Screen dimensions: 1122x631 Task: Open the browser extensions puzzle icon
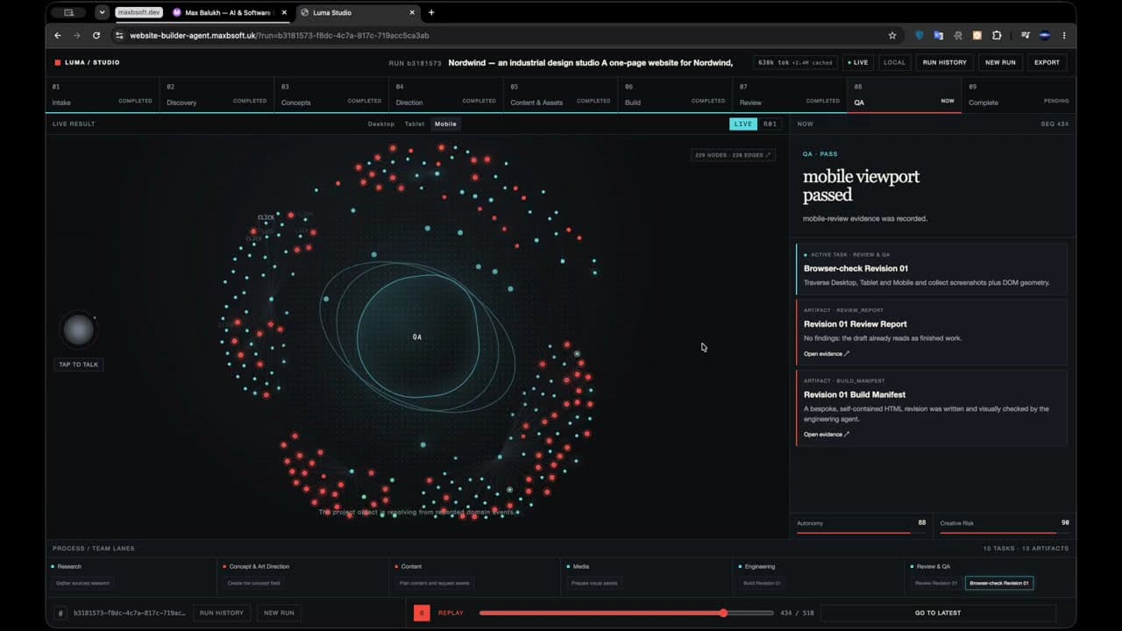point(997,36)
